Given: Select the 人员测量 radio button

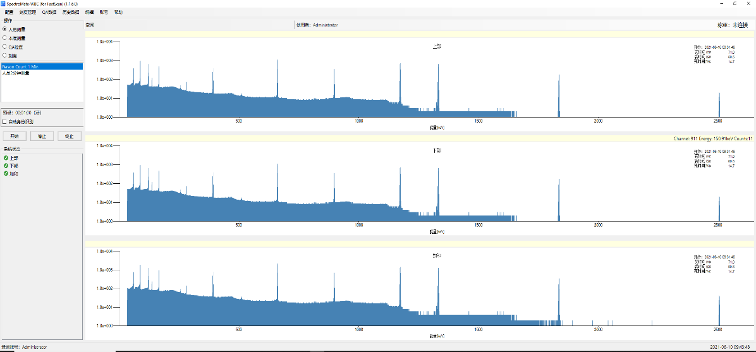Looking at the screenshot, I should [5, 29].
